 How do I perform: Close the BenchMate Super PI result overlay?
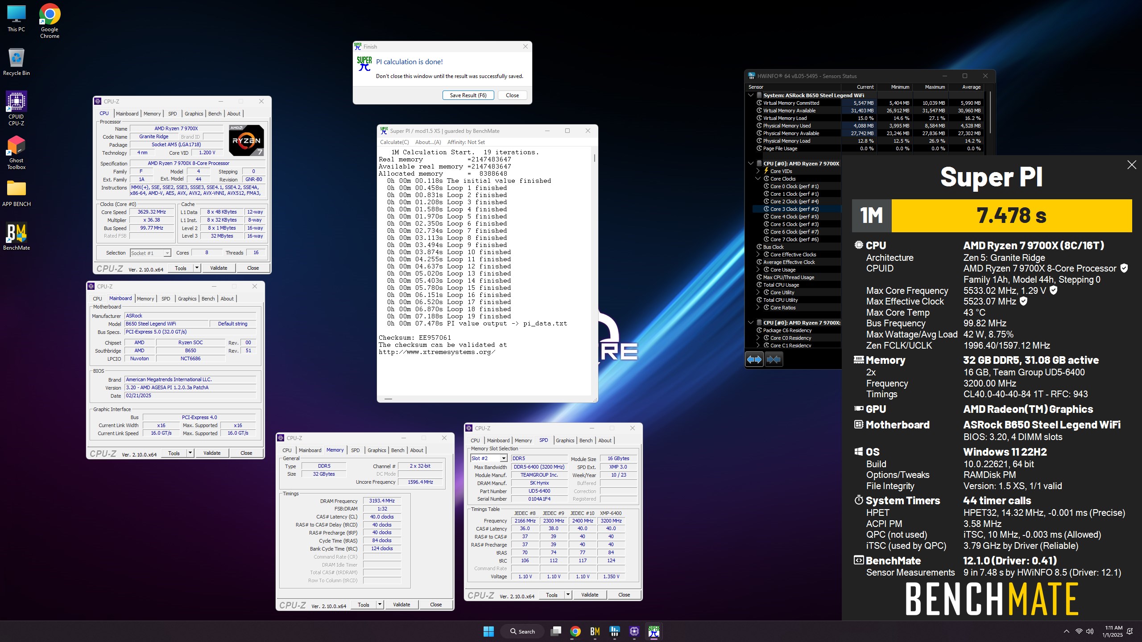click(1132, 165)
